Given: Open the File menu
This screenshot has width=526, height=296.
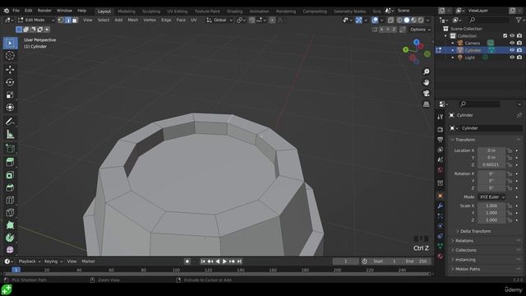Looking at the screenshot, I should [16, 11].
